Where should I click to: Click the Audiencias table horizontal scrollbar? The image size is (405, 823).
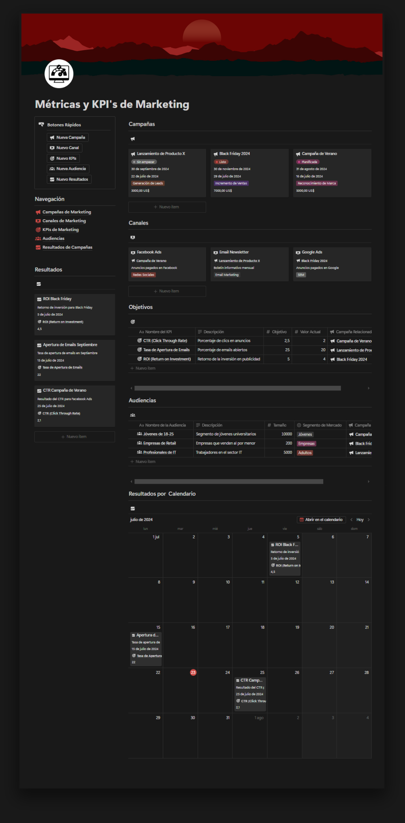229,482
